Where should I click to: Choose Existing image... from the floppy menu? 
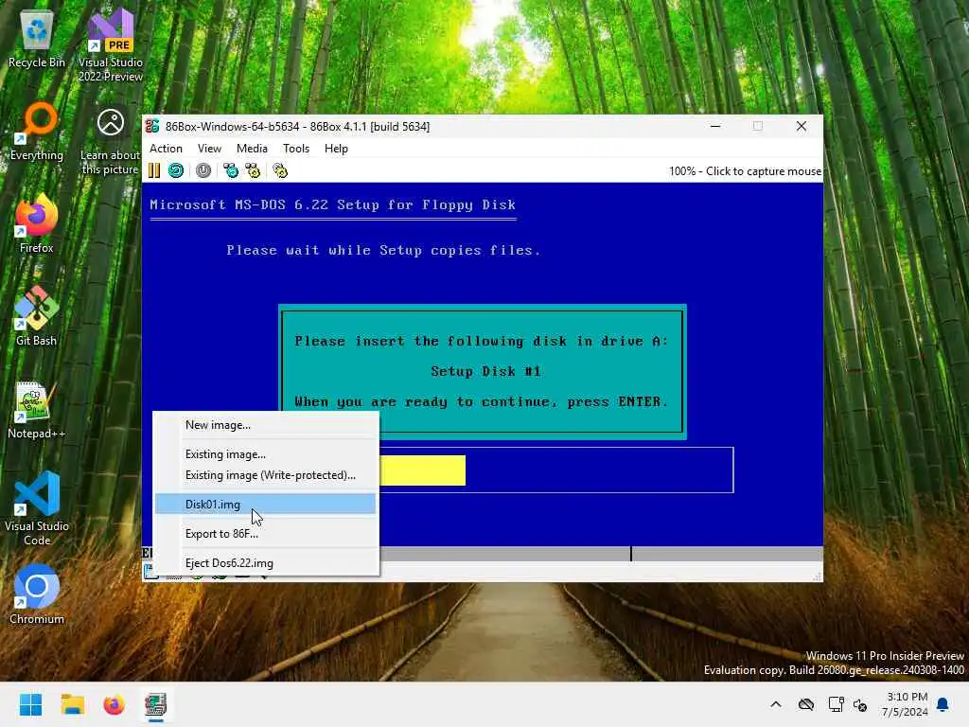click(x=266, y=453)
